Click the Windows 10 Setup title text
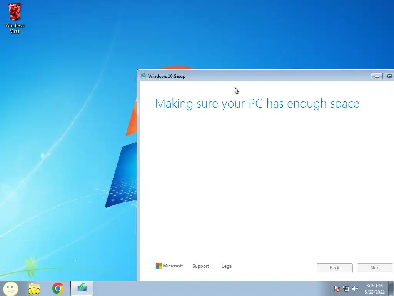 (x=167, y=76)
